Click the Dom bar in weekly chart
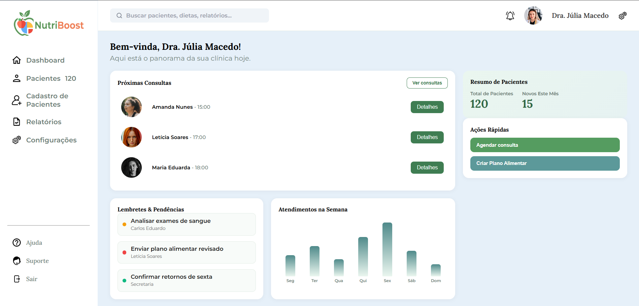 click(x=436, y=270)
